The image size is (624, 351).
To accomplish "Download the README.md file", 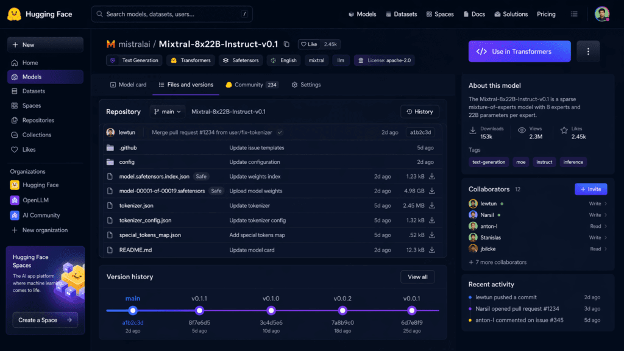I will coord(432,250).
